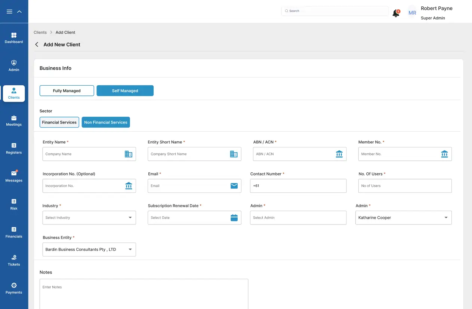The width and height of the screenshot is (472, 309).
Task: Click the envelope icon in Email field
Action: pos(234,186)
